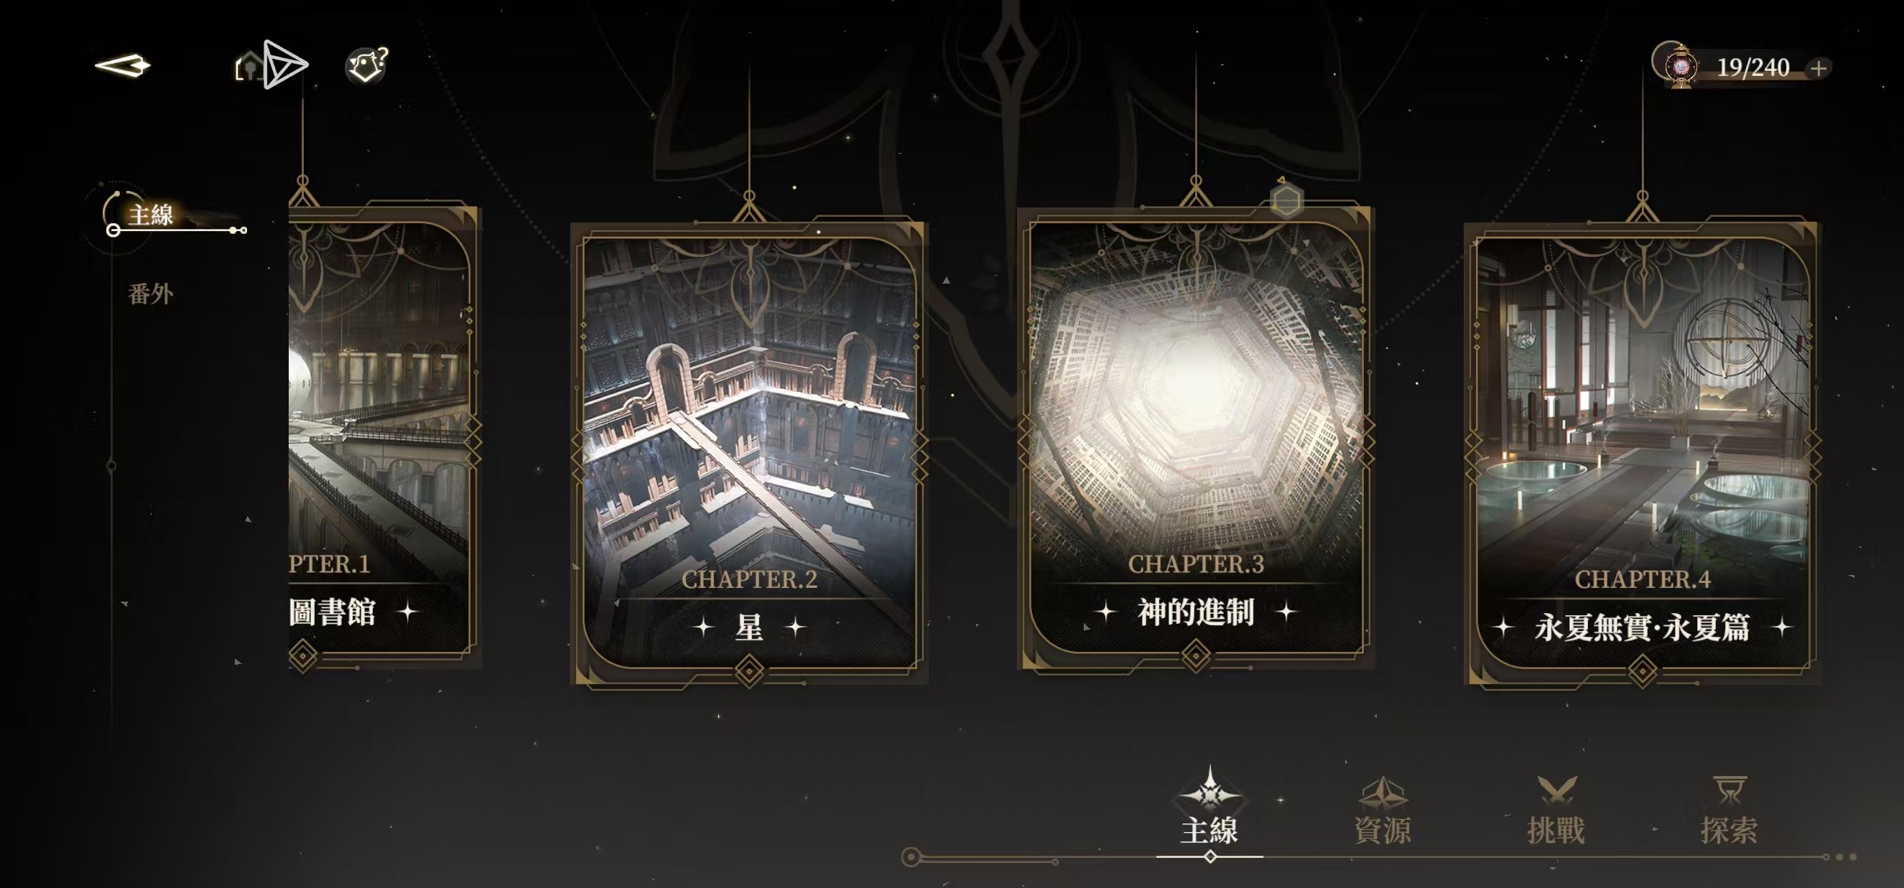The height and width of the screenshot is (888, 1904).
Task: Select 番外 in the left sidebar
Action: click(x=150, y=294)
